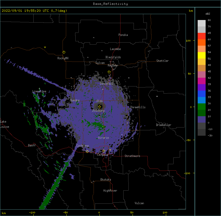Click the yellow V marker northeast of Calgary
The width and height of the screenshot is (221, 216).
point(110,150)
